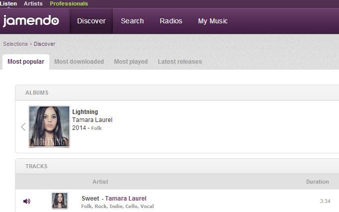Open My Music in the navigation bar

[213, 21]
